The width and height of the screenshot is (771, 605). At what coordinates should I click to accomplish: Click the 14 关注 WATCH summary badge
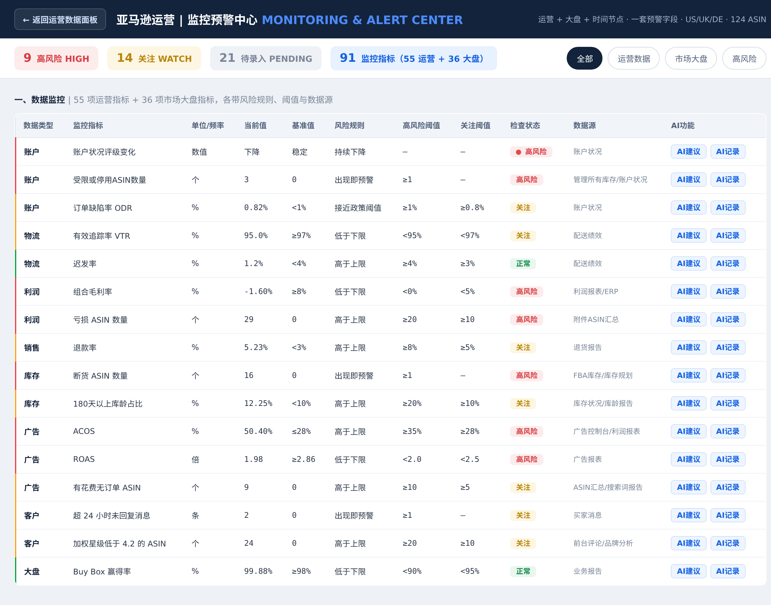[x=154, y=58]
